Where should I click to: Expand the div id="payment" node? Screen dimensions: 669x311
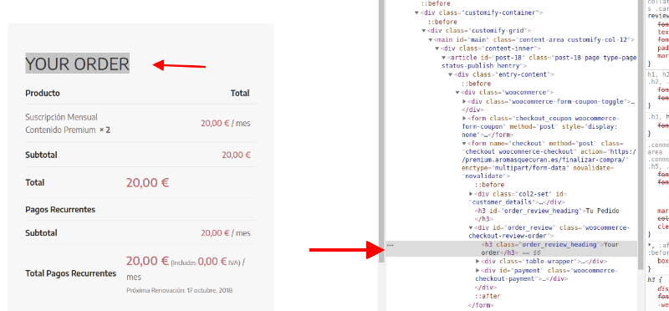click(x=477, y=271)
